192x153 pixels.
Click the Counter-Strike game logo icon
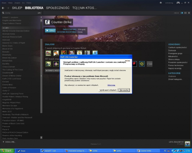point(47,22)
